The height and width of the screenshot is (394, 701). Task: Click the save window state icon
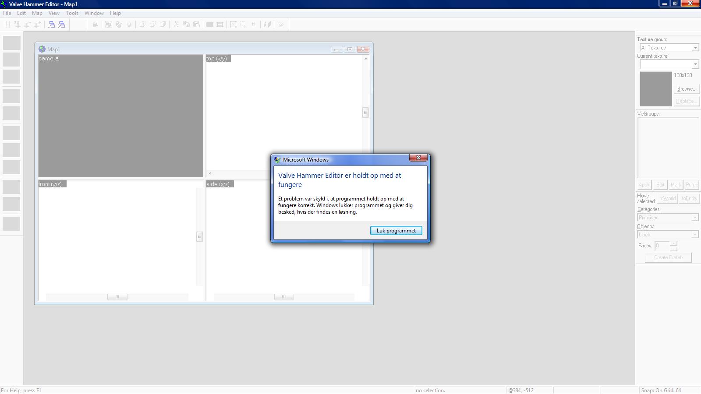[x=61, y=25]
